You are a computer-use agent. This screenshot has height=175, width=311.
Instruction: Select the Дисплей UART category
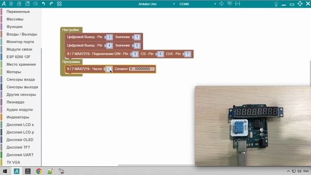coord(20,155)
